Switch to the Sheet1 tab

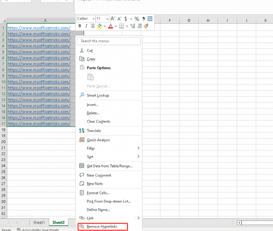39,222
